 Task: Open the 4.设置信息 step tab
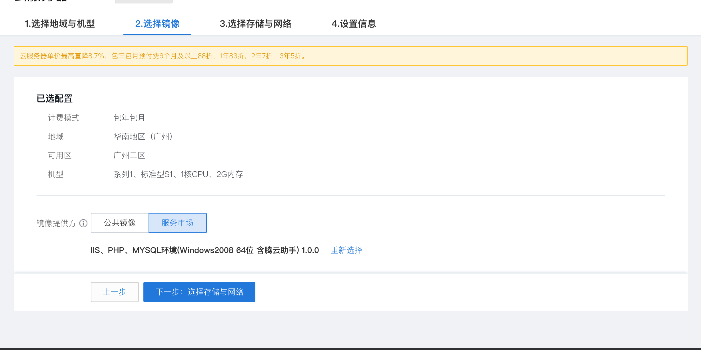(x=353, y=24)
